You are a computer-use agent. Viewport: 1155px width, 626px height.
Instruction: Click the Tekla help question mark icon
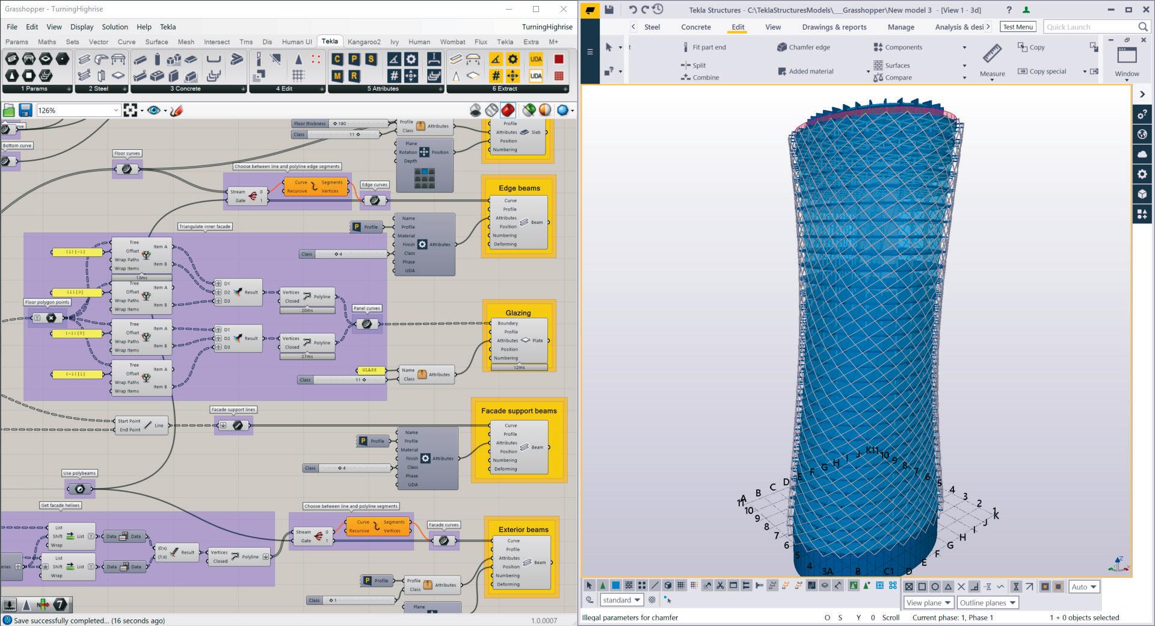click(x=1009, y=10)
